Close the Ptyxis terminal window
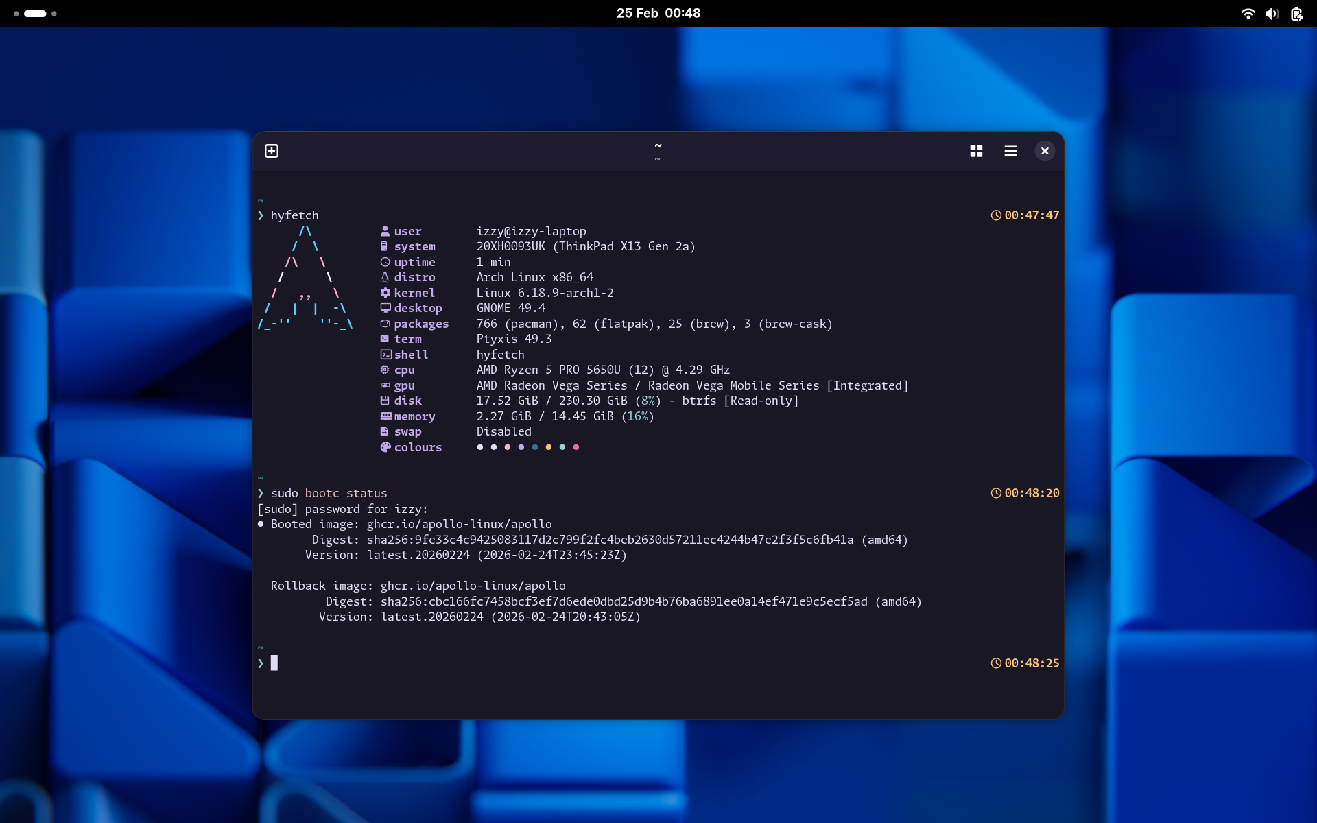 point(1045,151)
